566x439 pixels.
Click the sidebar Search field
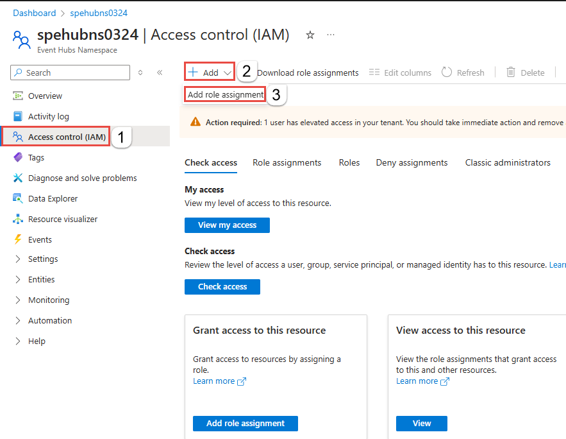click(x=70, y=73)
